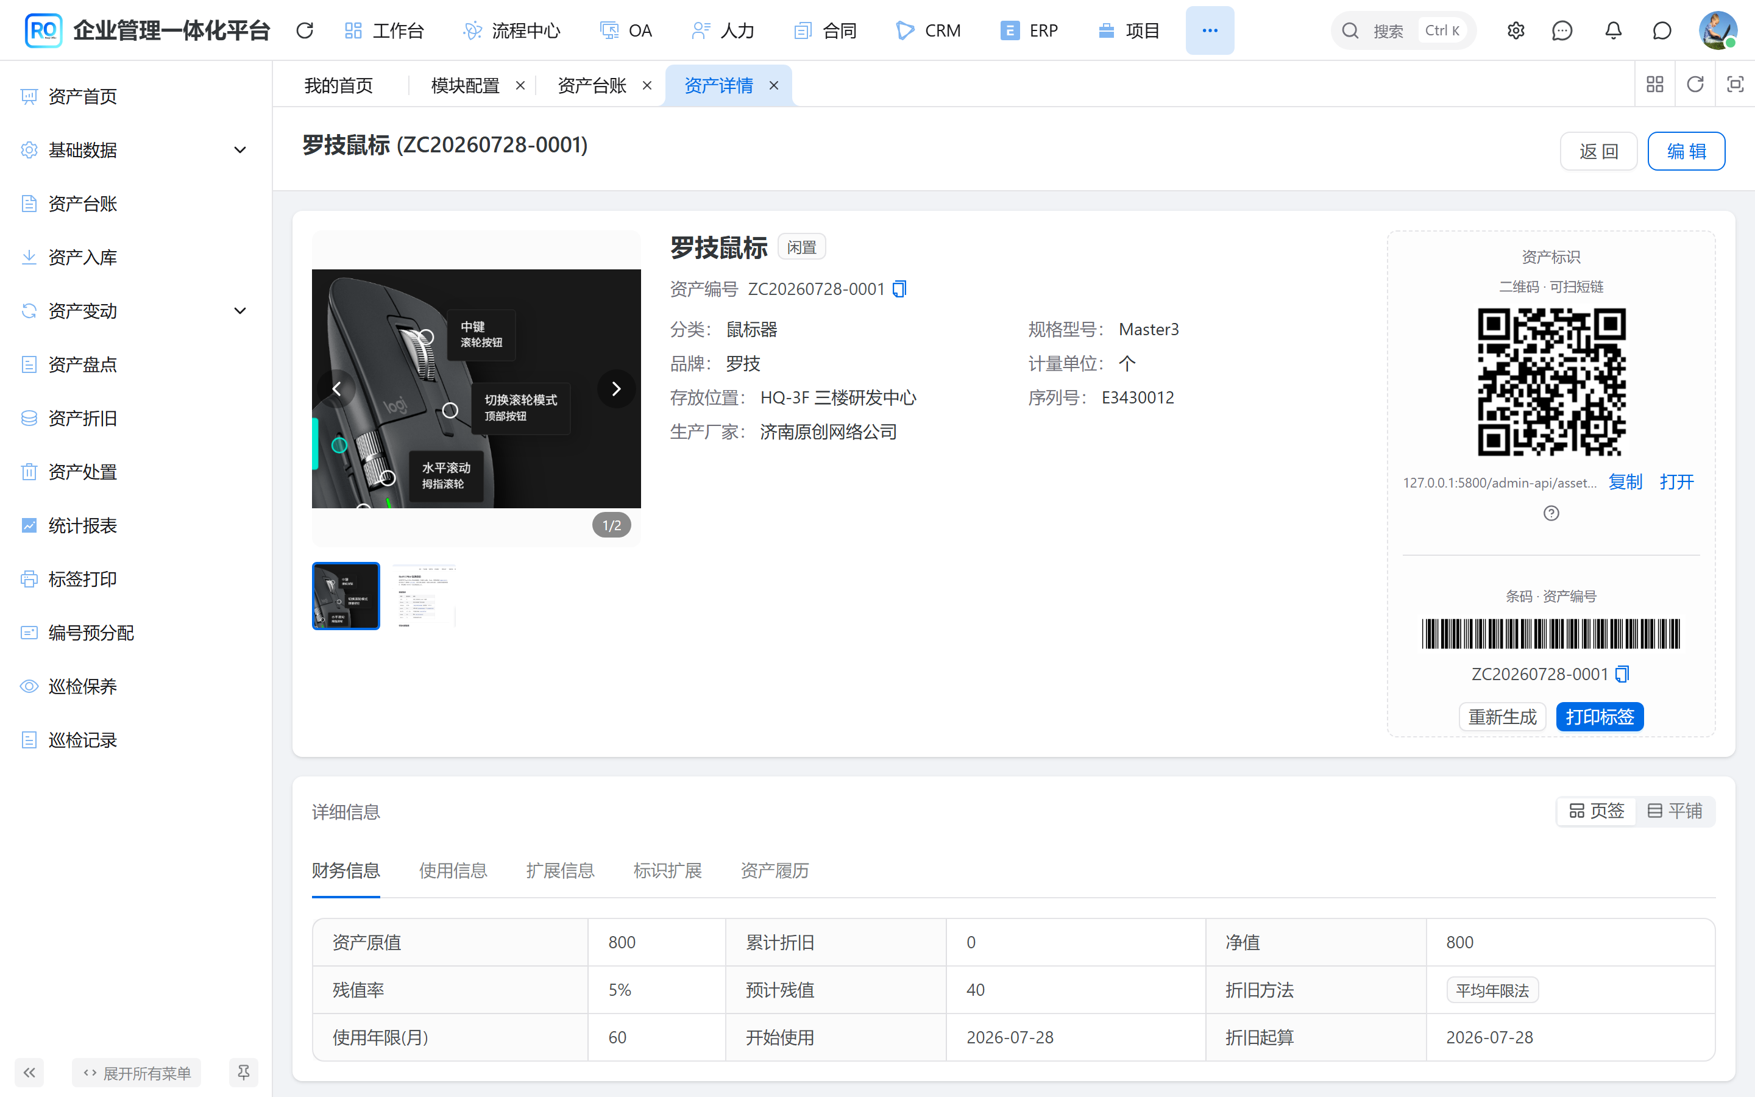
Task: Open the tab grid layout icon
Action: coord(1655,84)
